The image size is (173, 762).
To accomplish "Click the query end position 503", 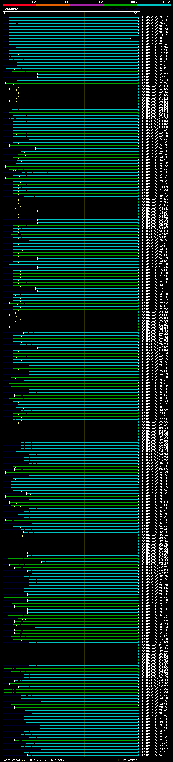I will (136, 13).
